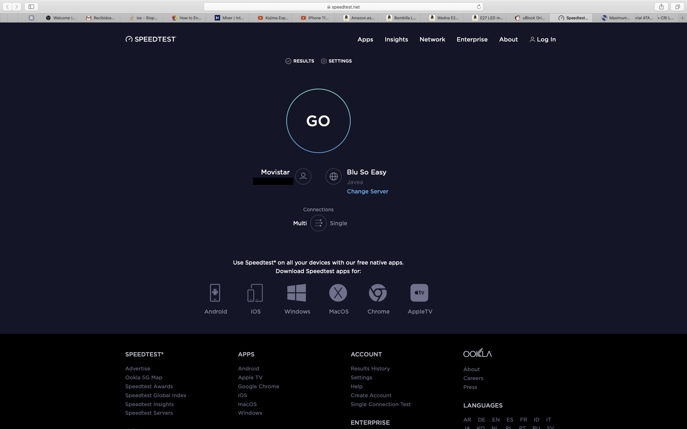687x429 pixels.
Task: Toggle Safari sidebar button
Action: (x=31, y=7)
